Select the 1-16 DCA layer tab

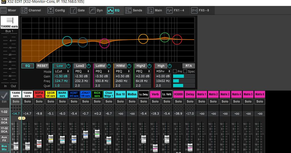4,121
